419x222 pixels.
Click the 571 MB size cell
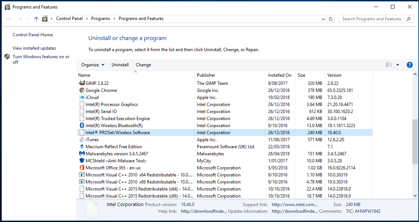(x=315, y=139)
